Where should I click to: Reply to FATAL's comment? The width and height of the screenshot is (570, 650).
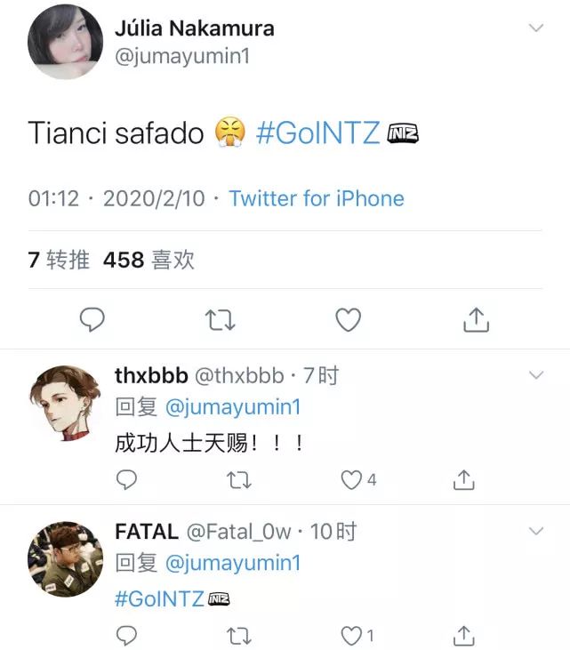click(x=127, y=636)
